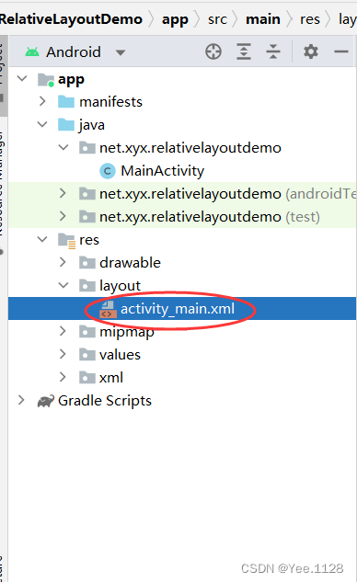Select the mipmap folder label
Screen dimensions: 357x582
coord(127,332)
